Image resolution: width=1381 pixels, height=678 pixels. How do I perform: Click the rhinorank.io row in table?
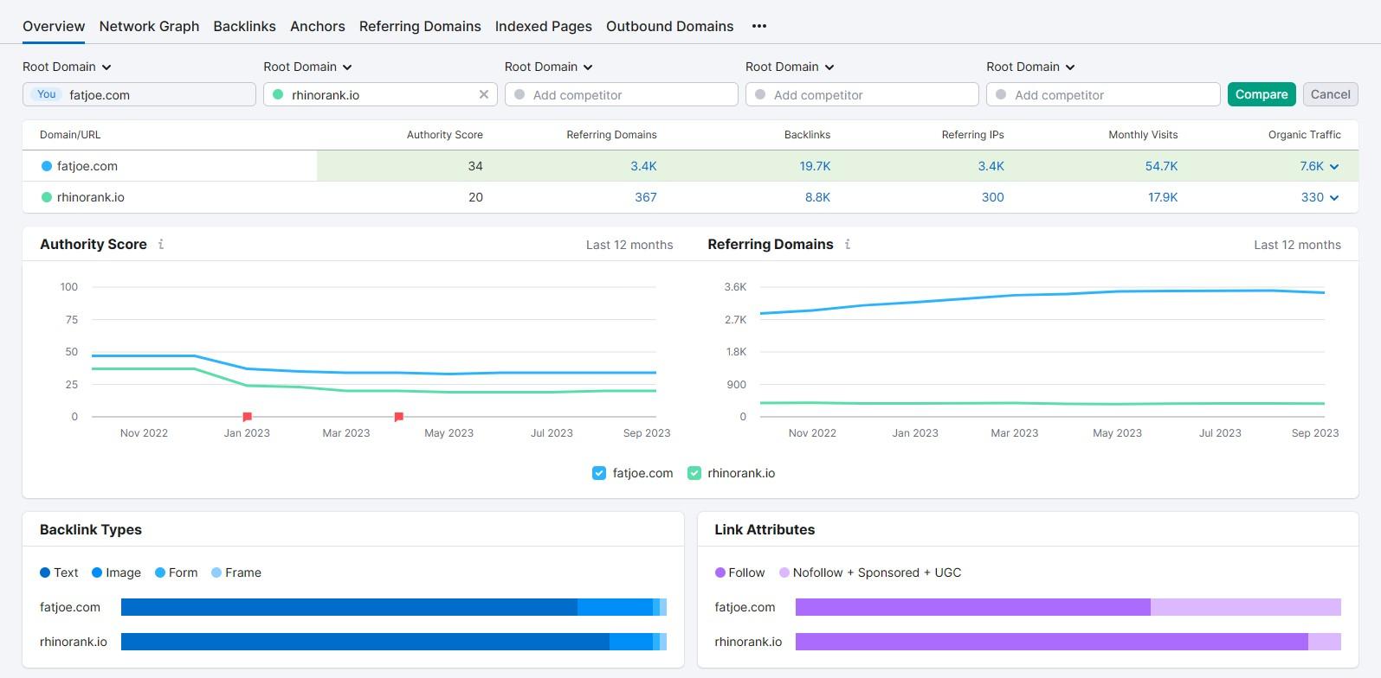[x=690, y=197]
